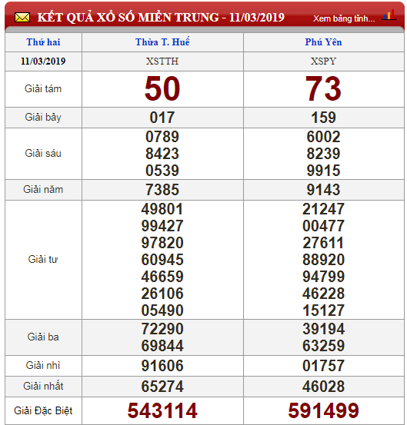407x425 pixels.
Task: Select number '72290' in Giải ba
Action: pyautogui.click(x=162, y=329)
